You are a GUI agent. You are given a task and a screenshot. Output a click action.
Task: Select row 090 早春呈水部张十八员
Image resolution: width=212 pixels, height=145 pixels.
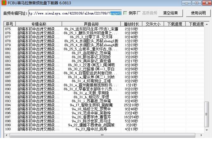coord(104,89)
